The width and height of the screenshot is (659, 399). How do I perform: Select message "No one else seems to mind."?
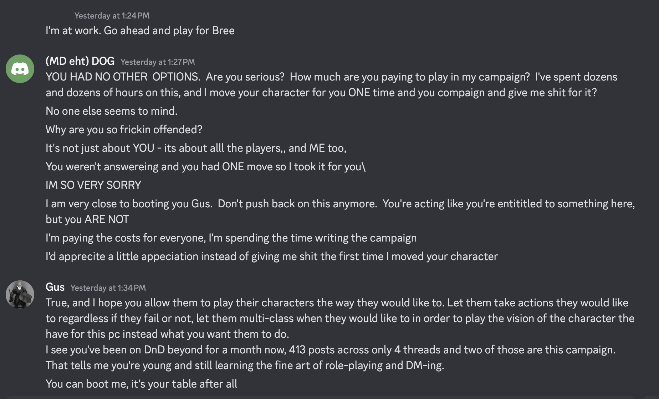(112, 111)
